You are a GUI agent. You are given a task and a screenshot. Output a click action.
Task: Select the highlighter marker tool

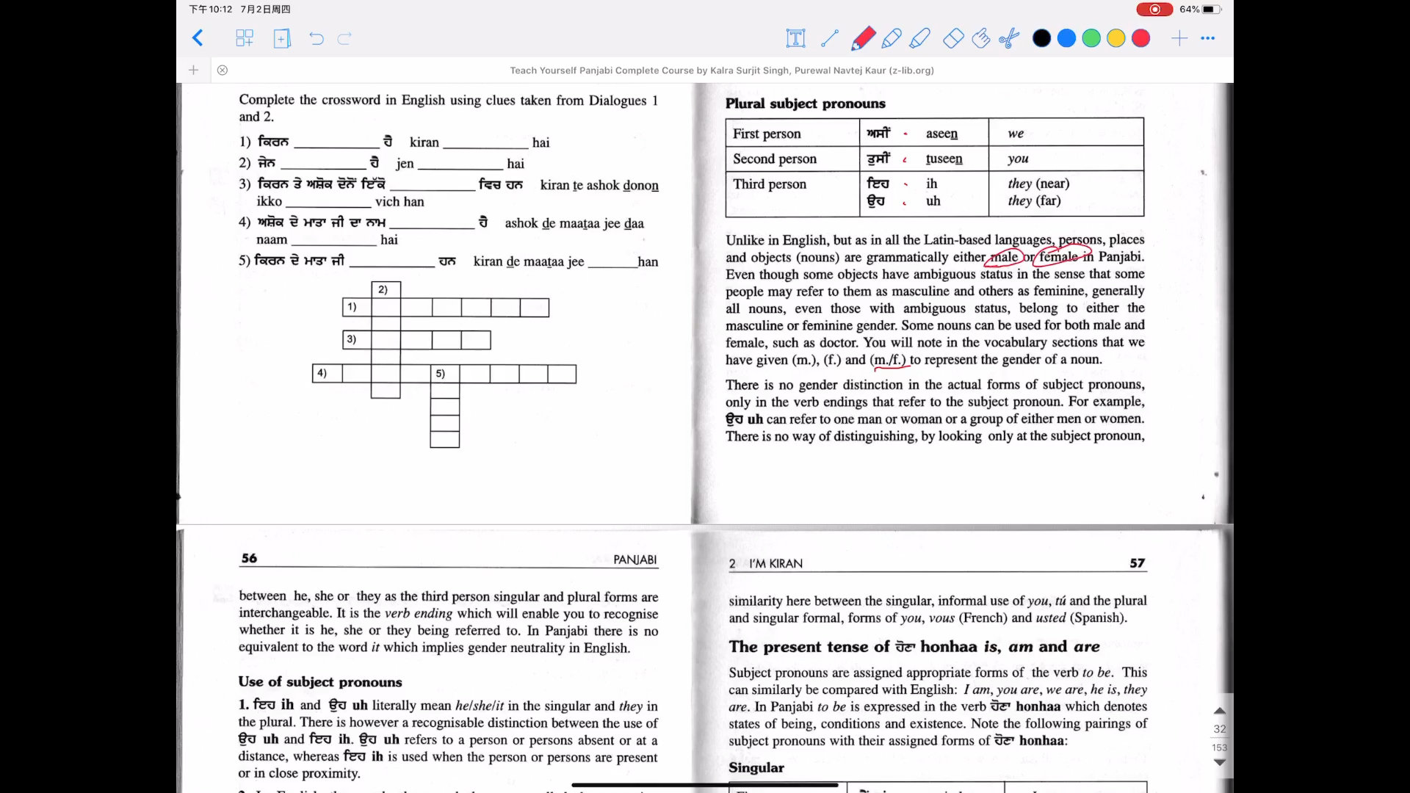pyautogui.click(x=920, y=38)
